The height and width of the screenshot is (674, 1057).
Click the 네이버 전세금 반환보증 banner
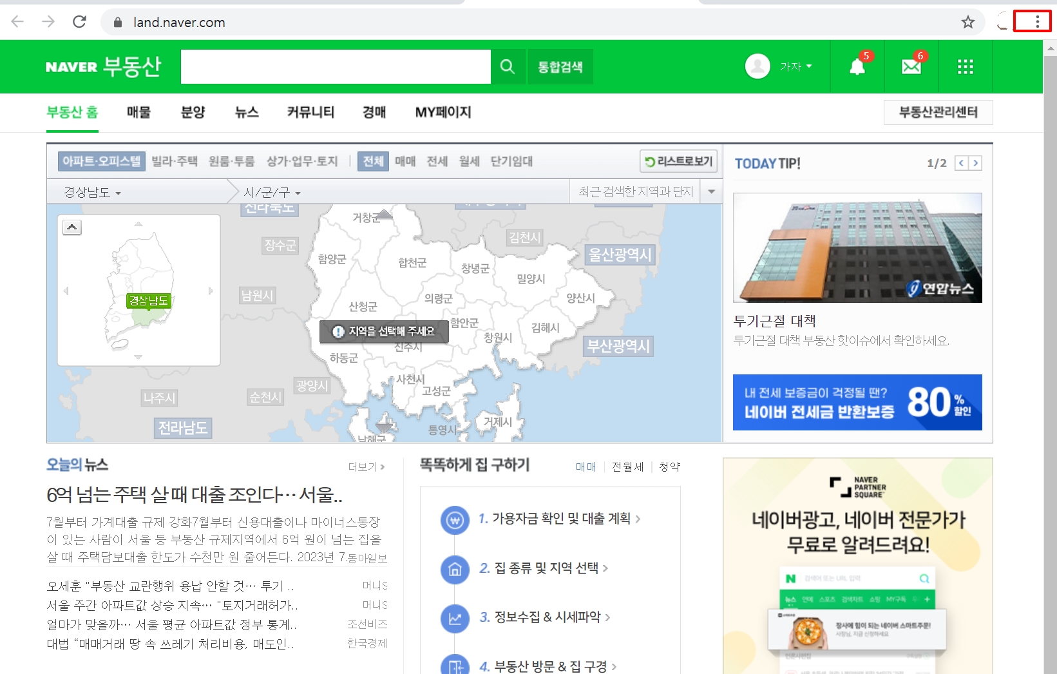[x=857, y=402]
